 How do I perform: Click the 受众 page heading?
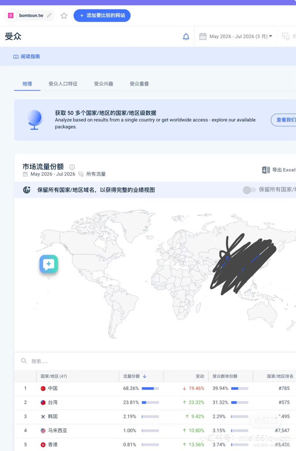point(13,36)
